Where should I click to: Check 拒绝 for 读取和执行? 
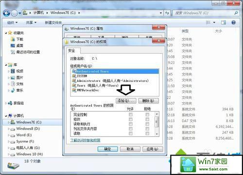click(147, 124)
